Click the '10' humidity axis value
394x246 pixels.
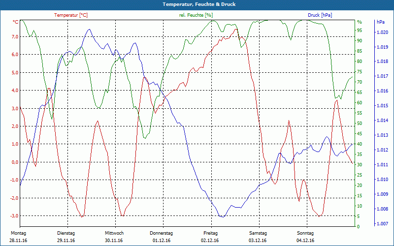pos(360,206)
